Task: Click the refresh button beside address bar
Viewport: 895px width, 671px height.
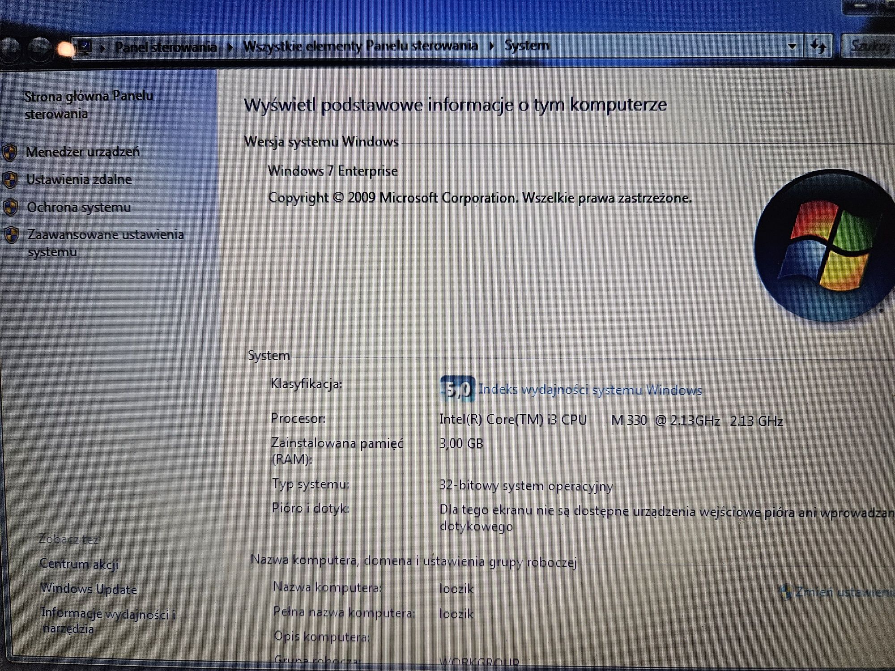Action: pos(818,46)
